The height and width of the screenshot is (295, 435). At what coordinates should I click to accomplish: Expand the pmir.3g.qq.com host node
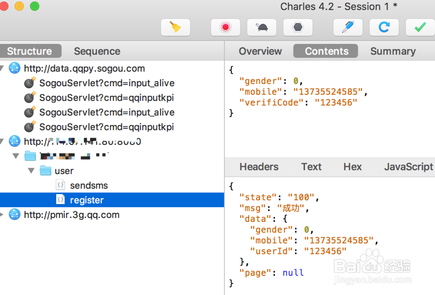point(2,215)
